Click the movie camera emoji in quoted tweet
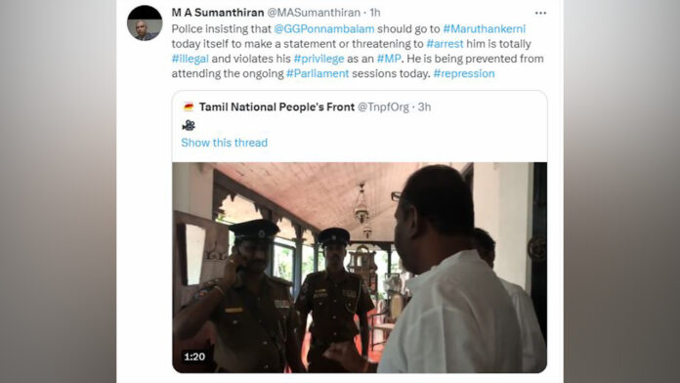The width and height of the screenshot is (680, 383). pos(189,125)
